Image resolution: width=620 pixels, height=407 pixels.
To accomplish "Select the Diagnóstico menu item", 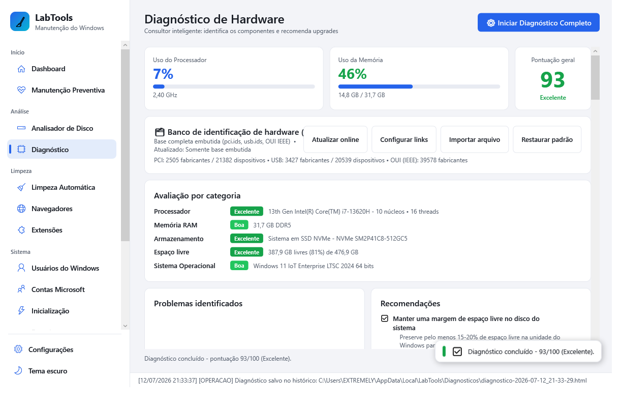I will [62, 150].
